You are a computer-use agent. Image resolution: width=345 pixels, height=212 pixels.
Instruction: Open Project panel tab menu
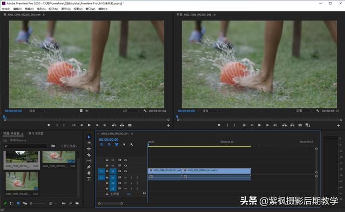coord(22,133)
